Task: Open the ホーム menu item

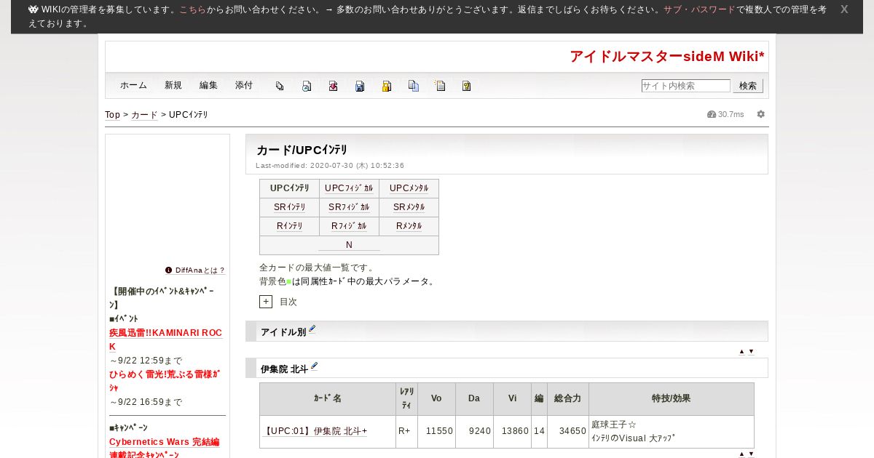Action: pos(133,85)
